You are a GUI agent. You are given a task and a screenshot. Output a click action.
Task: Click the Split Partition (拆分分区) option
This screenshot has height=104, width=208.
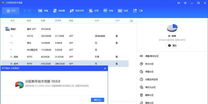[149, 64]
